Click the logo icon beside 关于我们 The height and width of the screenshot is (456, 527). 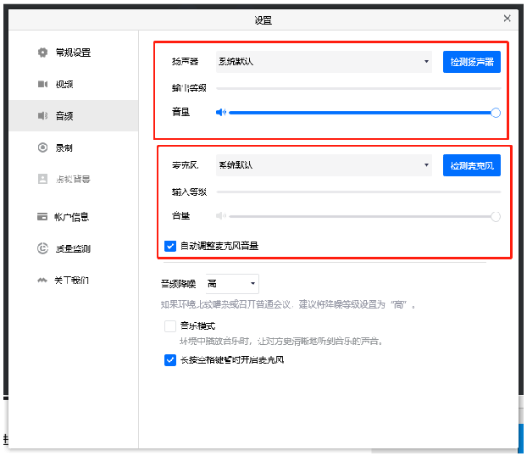click(42, 280)
